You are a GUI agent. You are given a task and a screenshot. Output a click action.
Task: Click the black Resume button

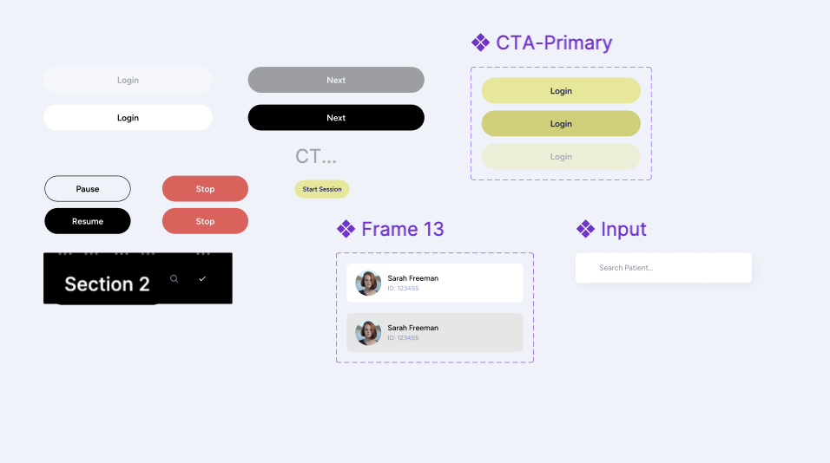pyautogui.click(x=88, y=221)
